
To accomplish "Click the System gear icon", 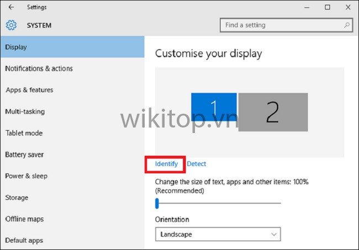I will coord(12,25).
